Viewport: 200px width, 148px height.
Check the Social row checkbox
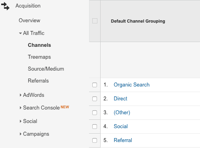[x=95, y=127]
